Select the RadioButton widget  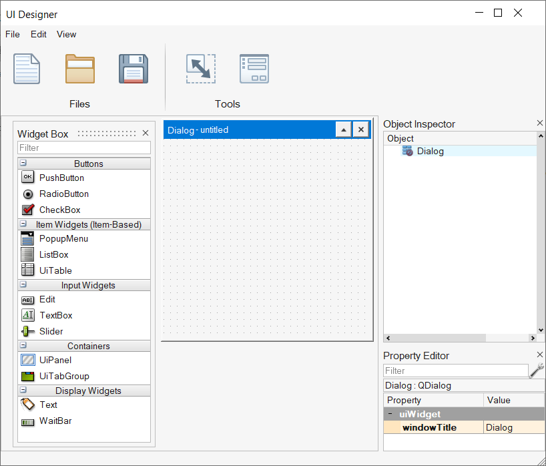[63, 194]
